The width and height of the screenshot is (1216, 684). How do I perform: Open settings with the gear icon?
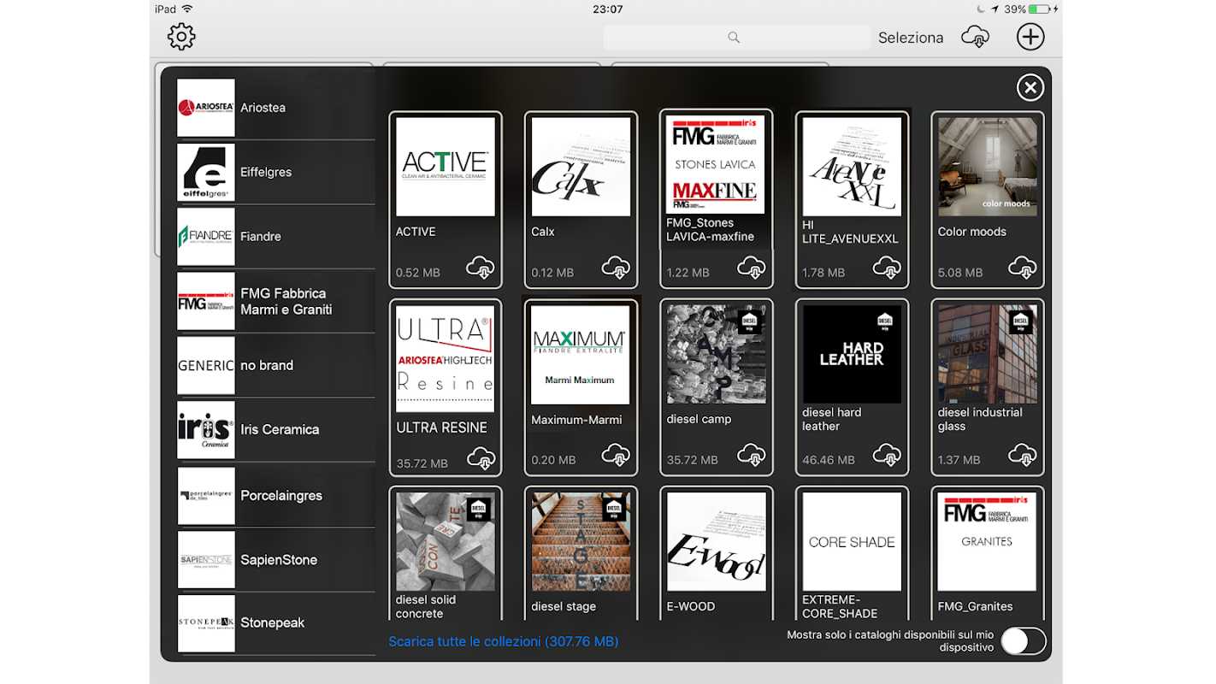181,37
